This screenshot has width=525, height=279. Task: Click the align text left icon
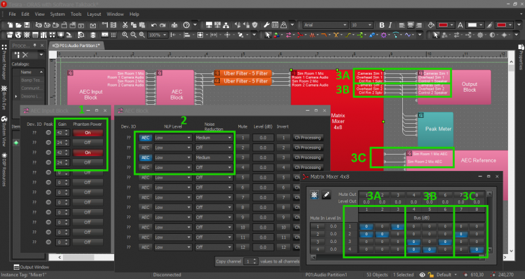click(x=402, y=25)
